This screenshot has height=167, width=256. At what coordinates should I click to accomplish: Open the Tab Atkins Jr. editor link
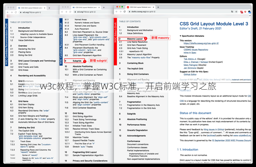190,59
